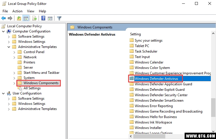Image resolution: width=216 pixels, height=139 pixels.
Task: Expand the Network tree node
Action: (x=14, y=57)
